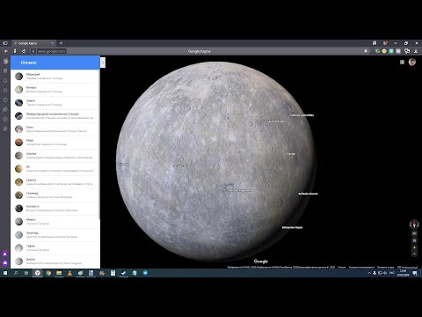Image resolution: width=422 pixels, height=317 pixels.
Task: Click the map zoom-out minus button
Action: tap(414, 254)
